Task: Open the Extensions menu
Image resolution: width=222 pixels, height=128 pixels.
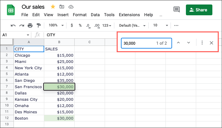Action: (129, 15)
